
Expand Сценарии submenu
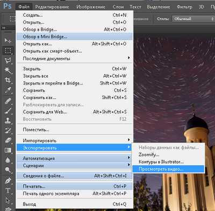tap(75, 165)
